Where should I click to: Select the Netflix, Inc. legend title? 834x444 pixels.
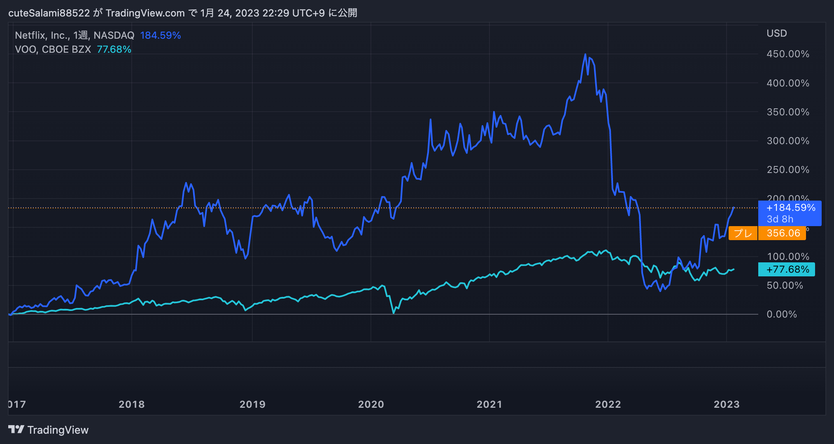(75, 35)
